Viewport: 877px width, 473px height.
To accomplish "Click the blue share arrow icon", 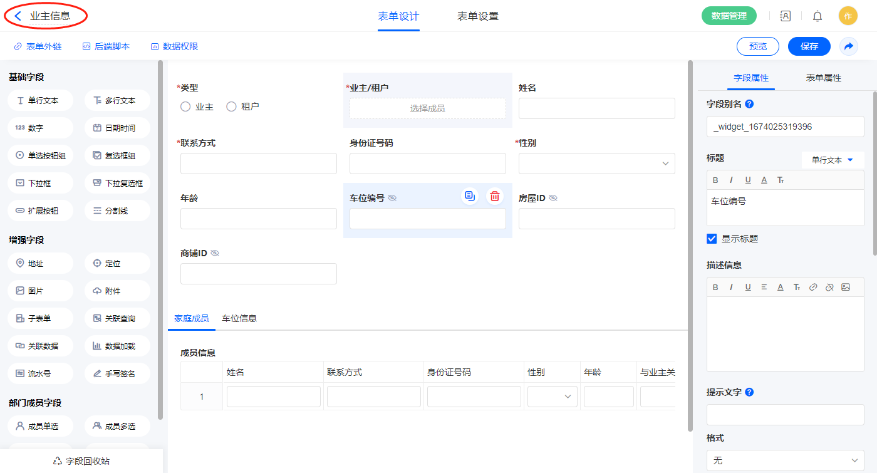I will pos(849,46).
